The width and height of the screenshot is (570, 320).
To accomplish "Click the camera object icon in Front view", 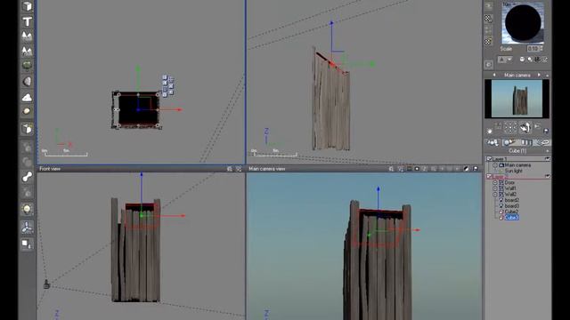I will 46,284.
